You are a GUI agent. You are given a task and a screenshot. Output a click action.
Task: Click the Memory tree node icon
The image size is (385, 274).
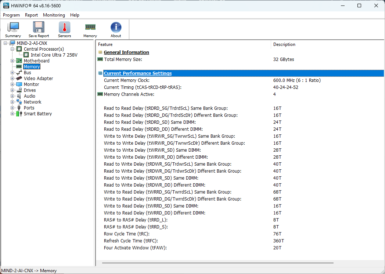coord(19,66)
